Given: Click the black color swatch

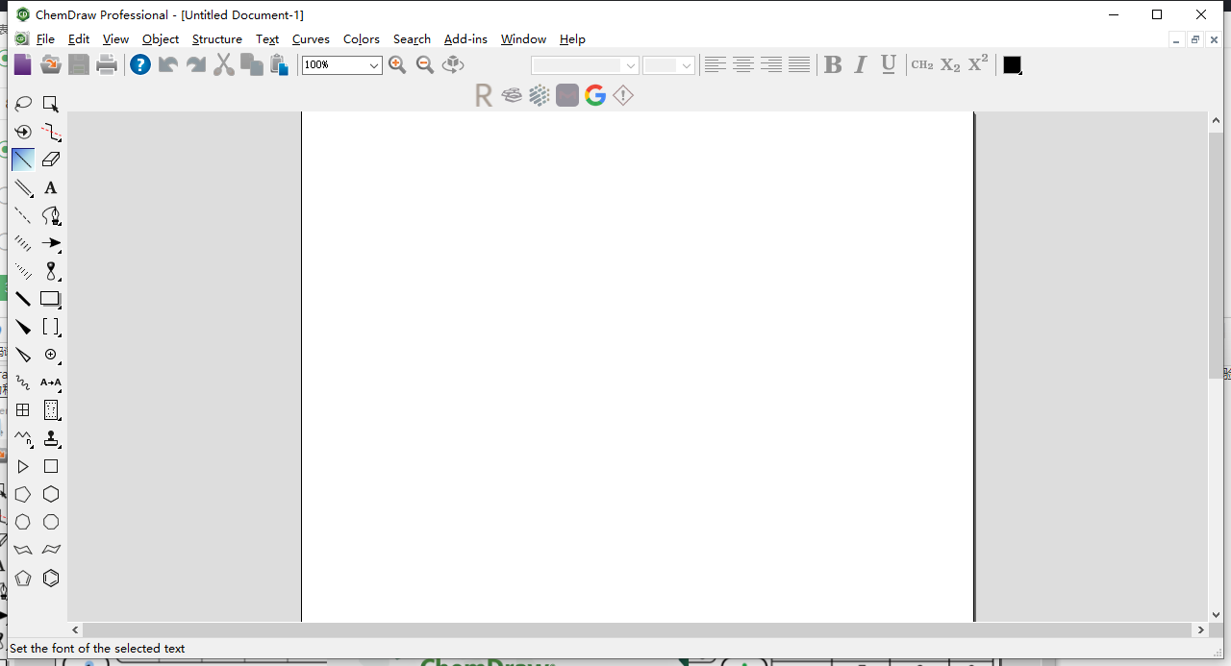Looking at the screenshot, I should click(x=1012, y=64).
